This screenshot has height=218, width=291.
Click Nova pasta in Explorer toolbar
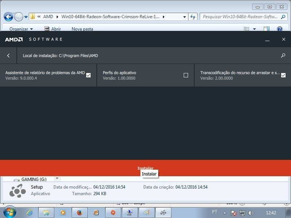click(x=82, y=29)
